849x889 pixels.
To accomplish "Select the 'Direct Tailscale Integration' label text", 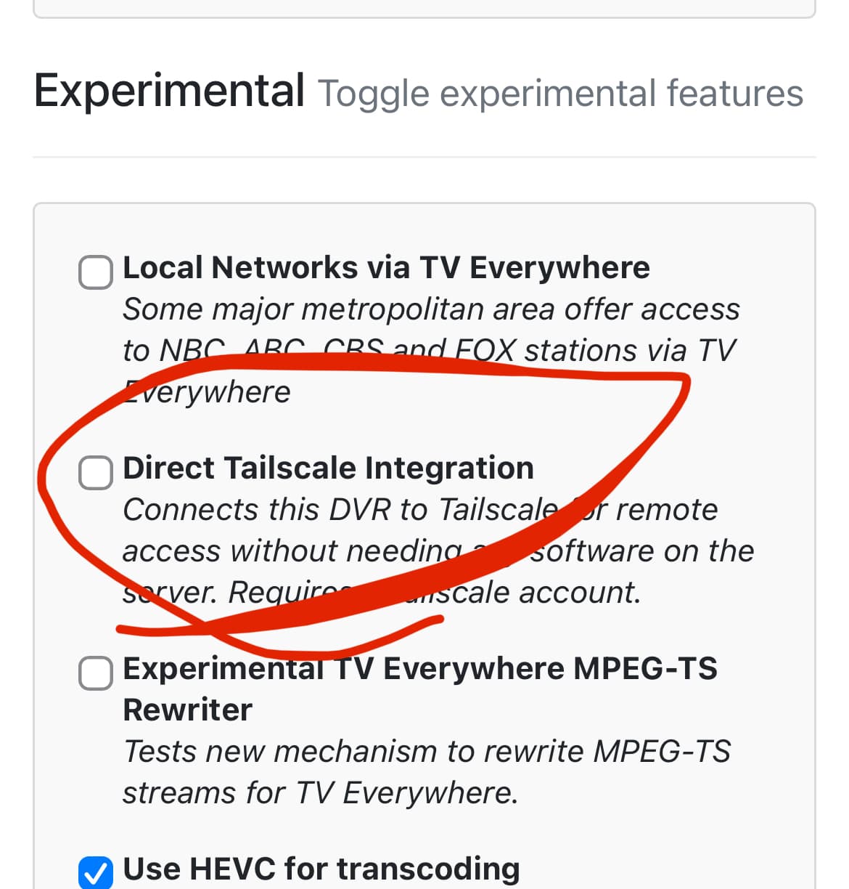I will click(x=328, y=468).
